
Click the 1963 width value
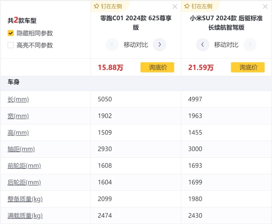[195, 116]
